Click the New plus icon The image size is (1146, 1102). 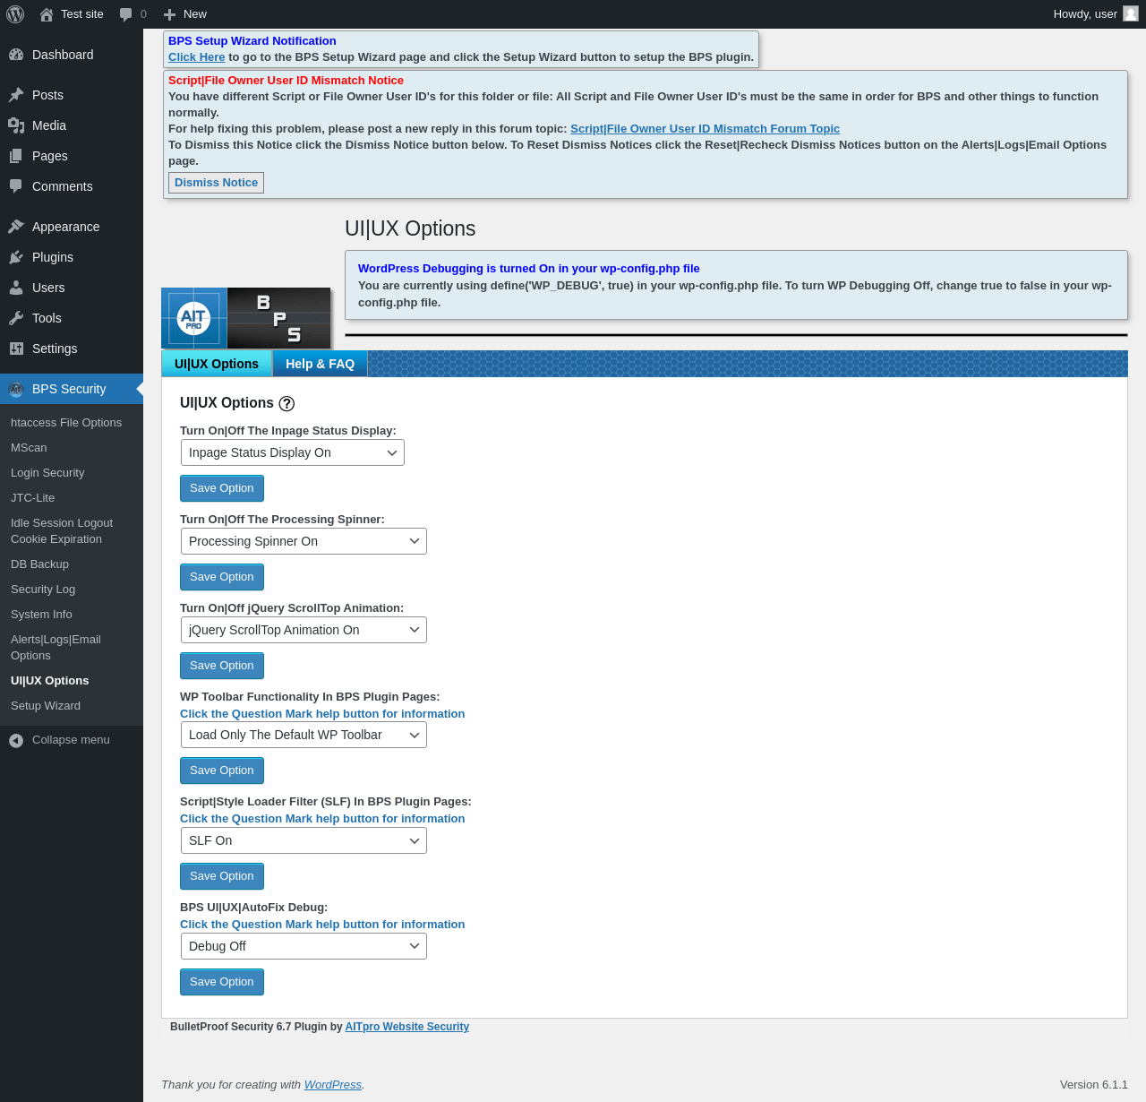pos(169,14)
